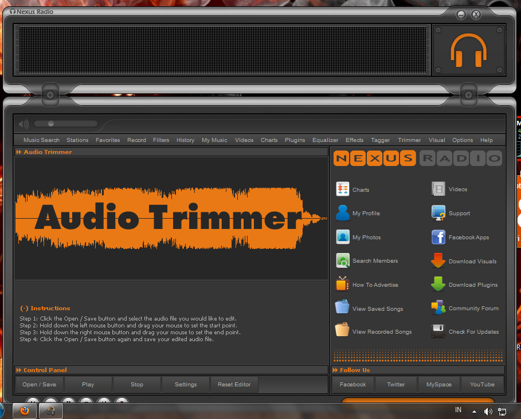This screenshot has height=419, width=521.
Task: Open the Community Forum icon
Action: coord(438,307)
